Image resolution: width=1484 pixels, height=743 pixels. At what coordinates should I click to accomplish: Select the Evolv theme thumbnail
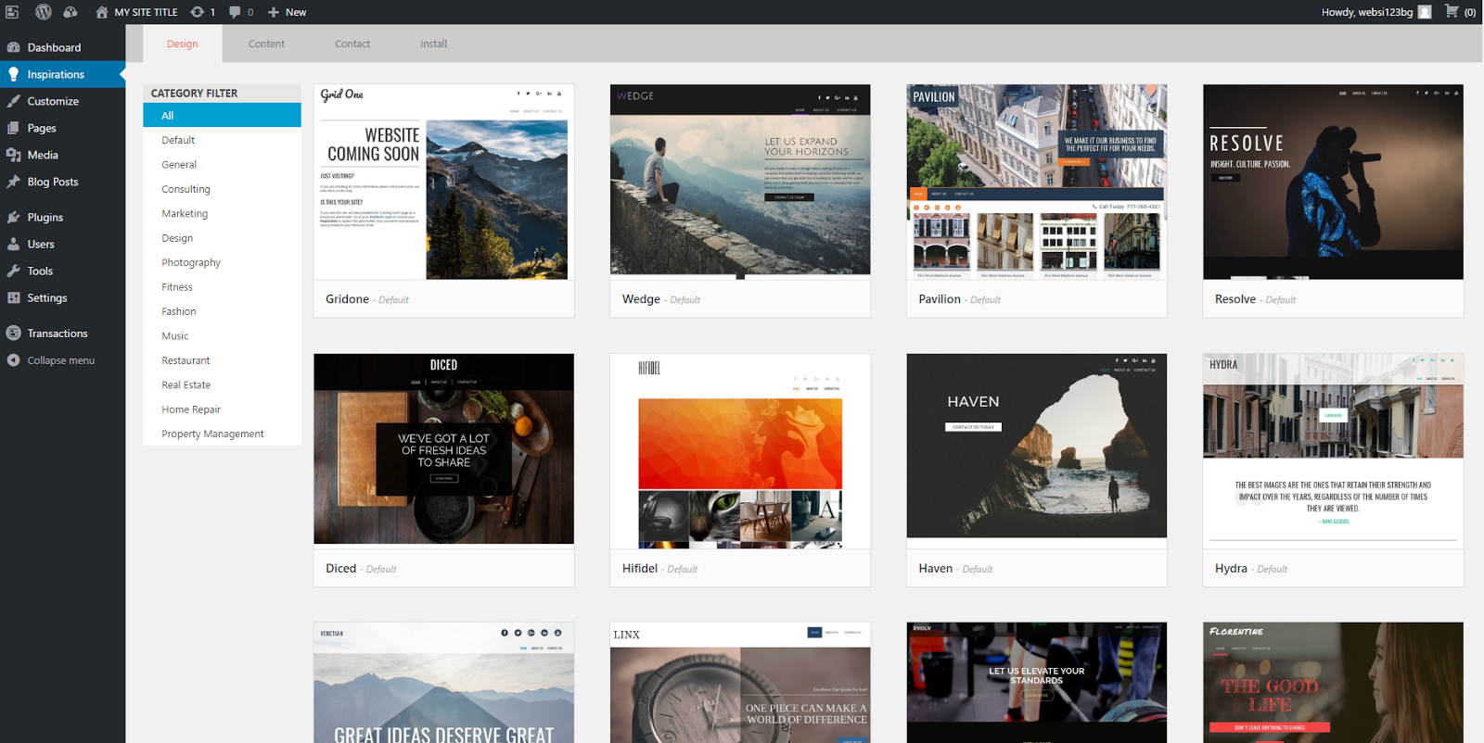coord(1037,683)
